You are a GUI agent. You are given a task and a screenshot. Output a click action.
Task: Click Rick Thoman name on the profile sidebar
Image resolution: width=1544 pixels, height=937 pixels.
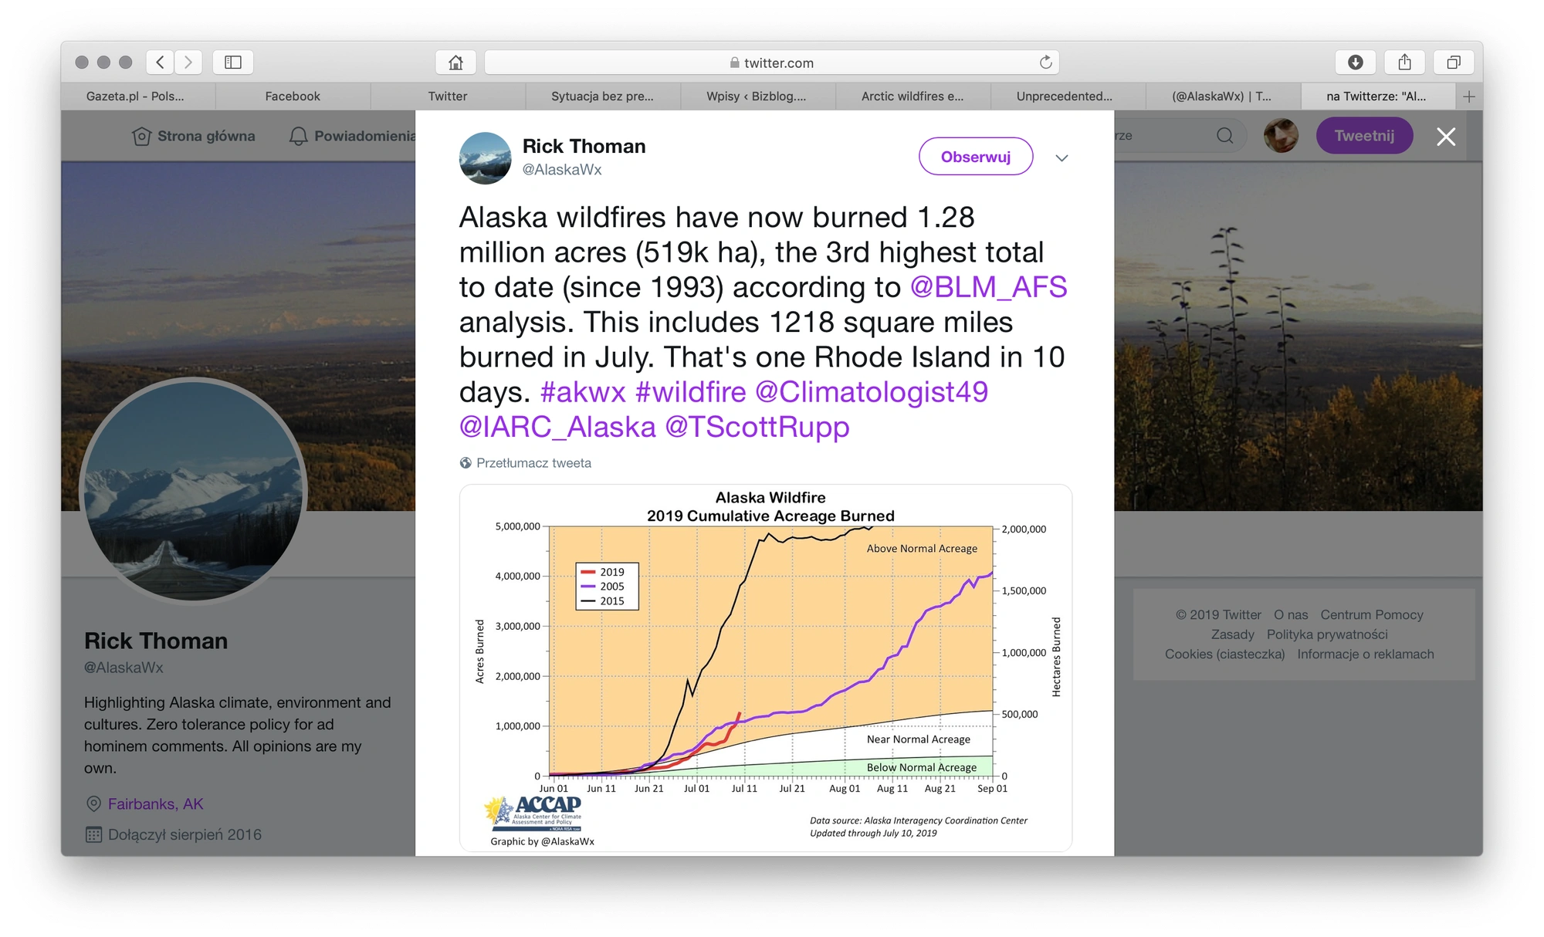(156, 641)
